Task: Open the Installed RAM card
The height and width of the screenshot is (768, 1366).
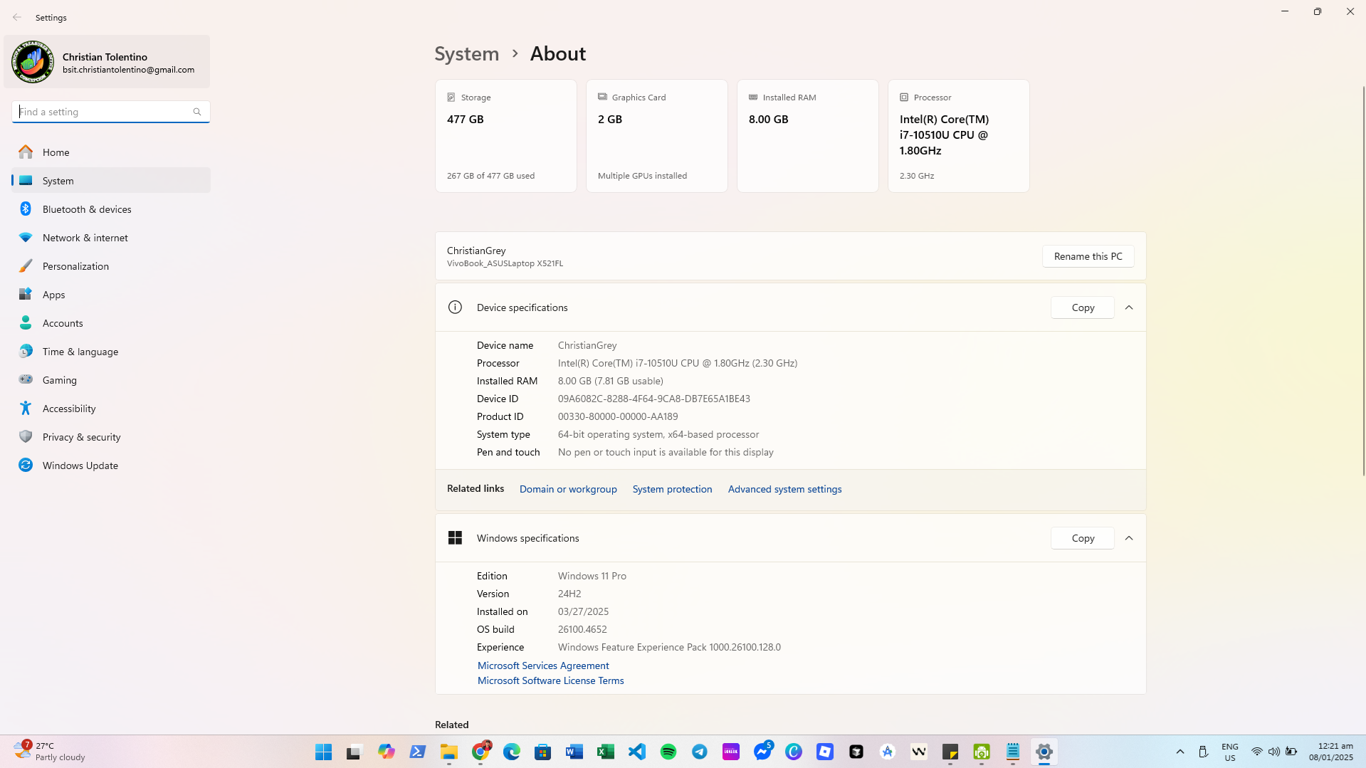Action: [x=808, y=136]
